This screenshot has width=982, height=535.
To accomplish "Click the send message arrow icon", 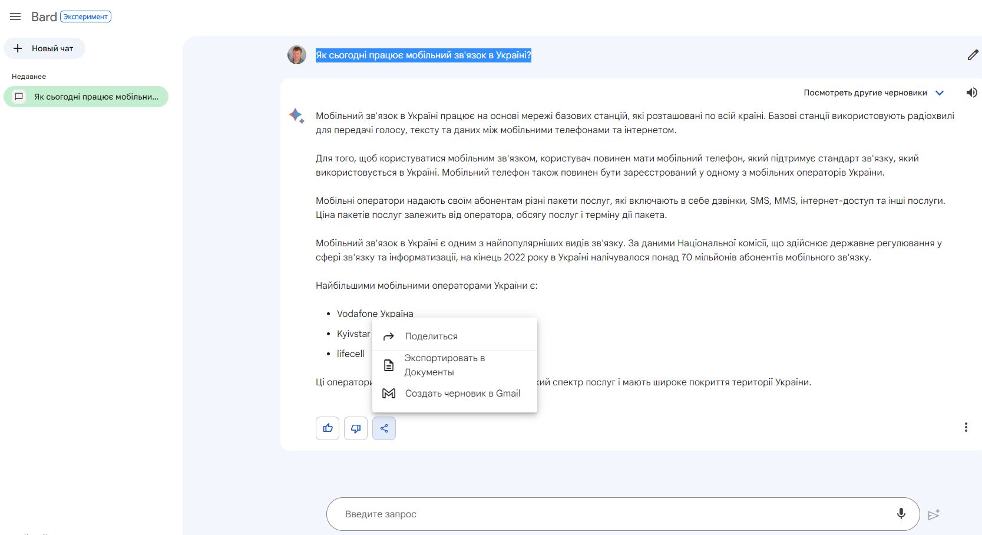I will [934, 514].
